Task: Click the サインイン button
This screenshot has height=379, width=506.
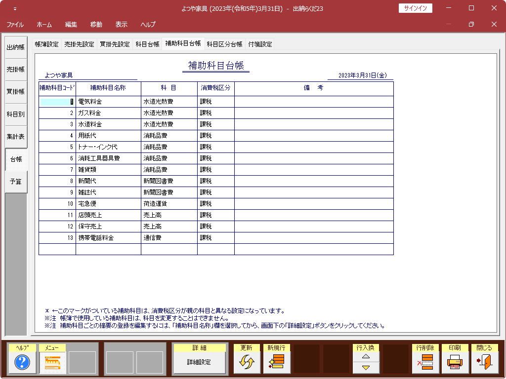Action: tap(415, 8)
